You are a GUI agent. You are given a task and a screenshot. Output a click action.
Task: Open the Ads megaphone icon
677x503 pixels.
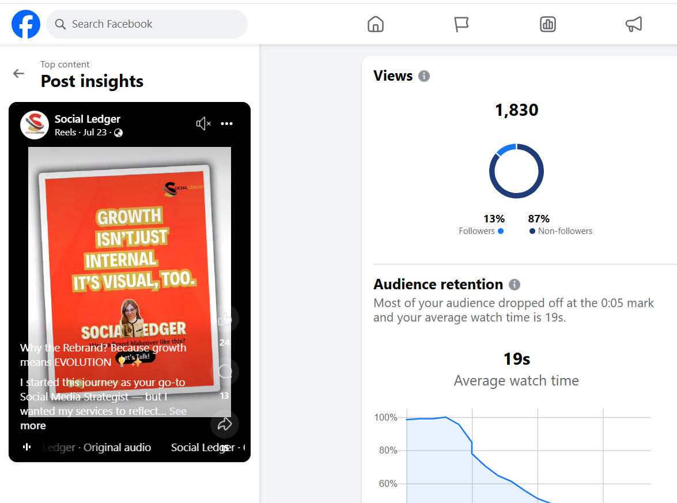[x=633, y=24]
